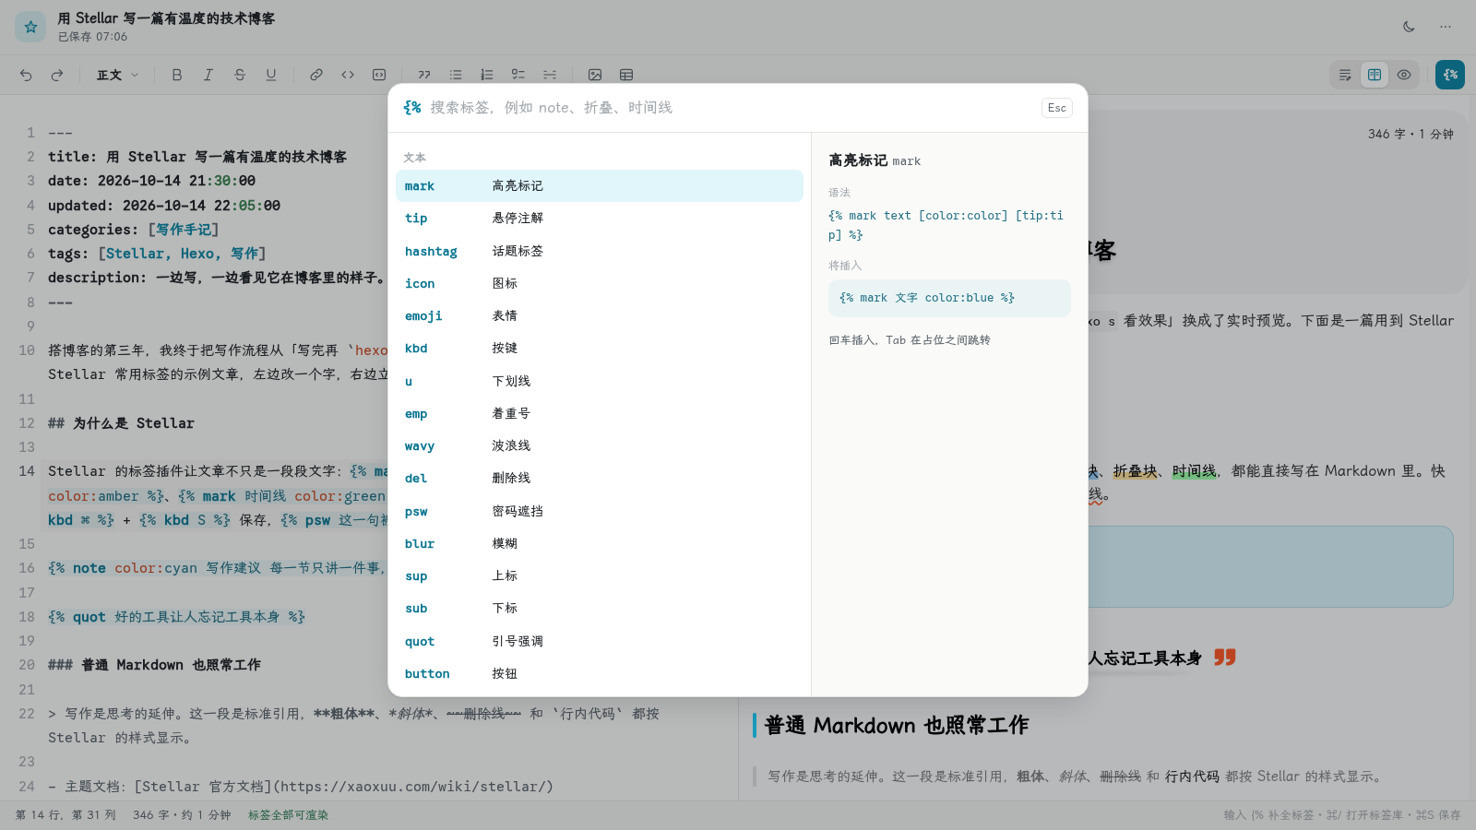Image resolution: width=1476 pixels, height=830 pixels.
Task: Insert inline code with the angle-brackets icon
Action: [x=348, y=75]
